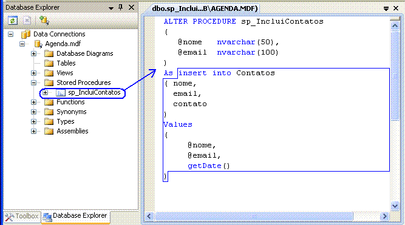This screenshot has width=405, height=225.
Task: Open the Database Explorer window position dropdown
Action: pyautogui.click(x=111, y=8)
